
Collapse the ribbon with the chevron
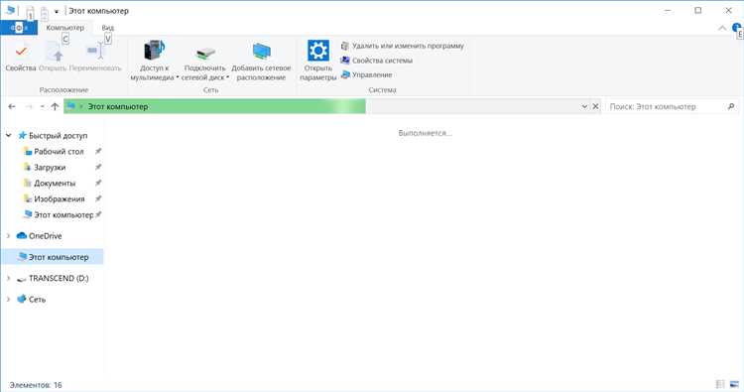pyautogui.click(x=722, y=28)
